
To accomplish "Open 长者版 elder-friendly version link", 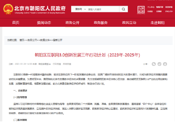I will 150,11.
